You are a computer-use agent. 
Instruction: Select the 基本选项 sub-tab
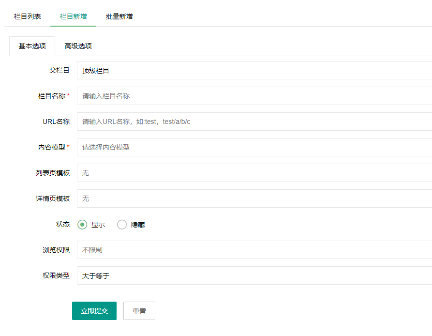pyautogui.click(x=32, y=46)
